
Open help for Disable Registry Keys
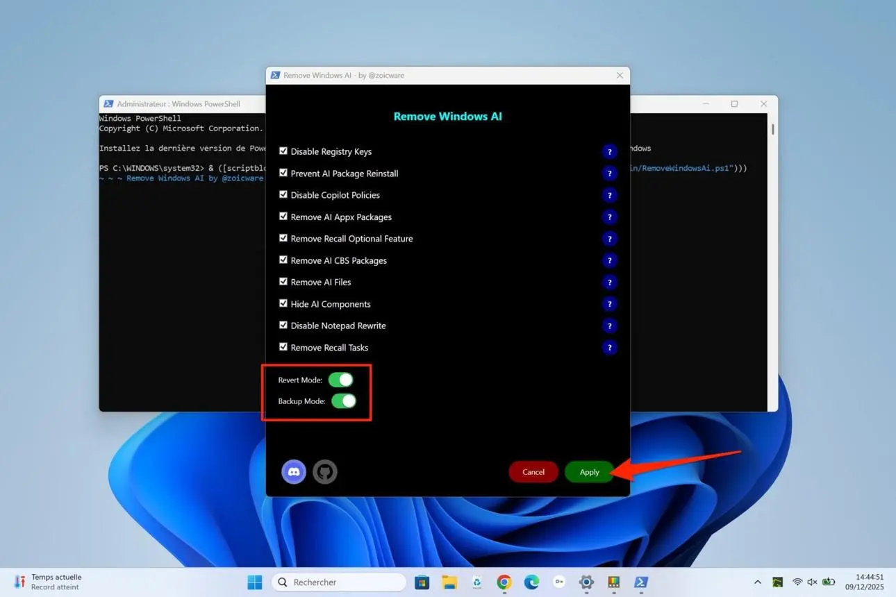tap(609, 152)
